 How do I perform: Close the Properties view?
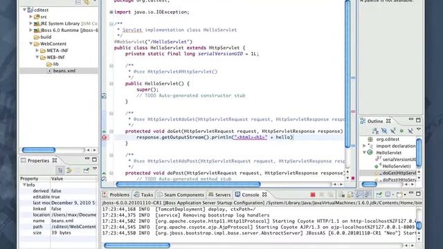click(x=55, y=160)
